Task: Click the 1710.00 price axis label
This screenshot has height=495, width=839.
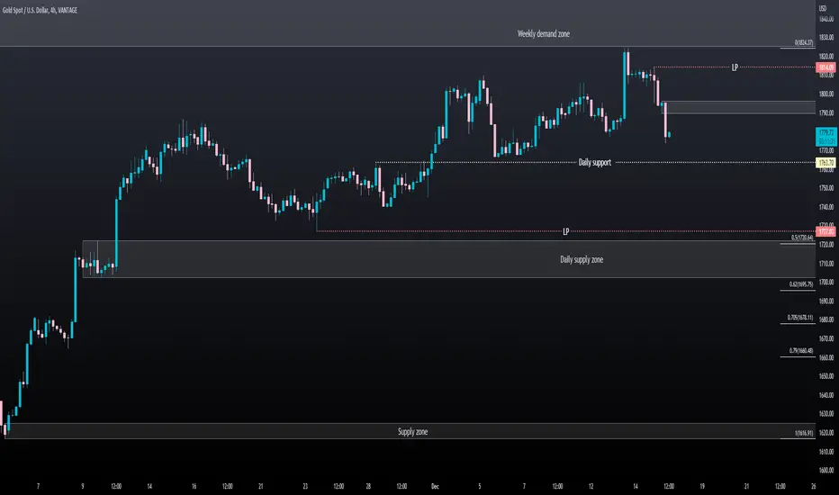Action: click(826, 264)
